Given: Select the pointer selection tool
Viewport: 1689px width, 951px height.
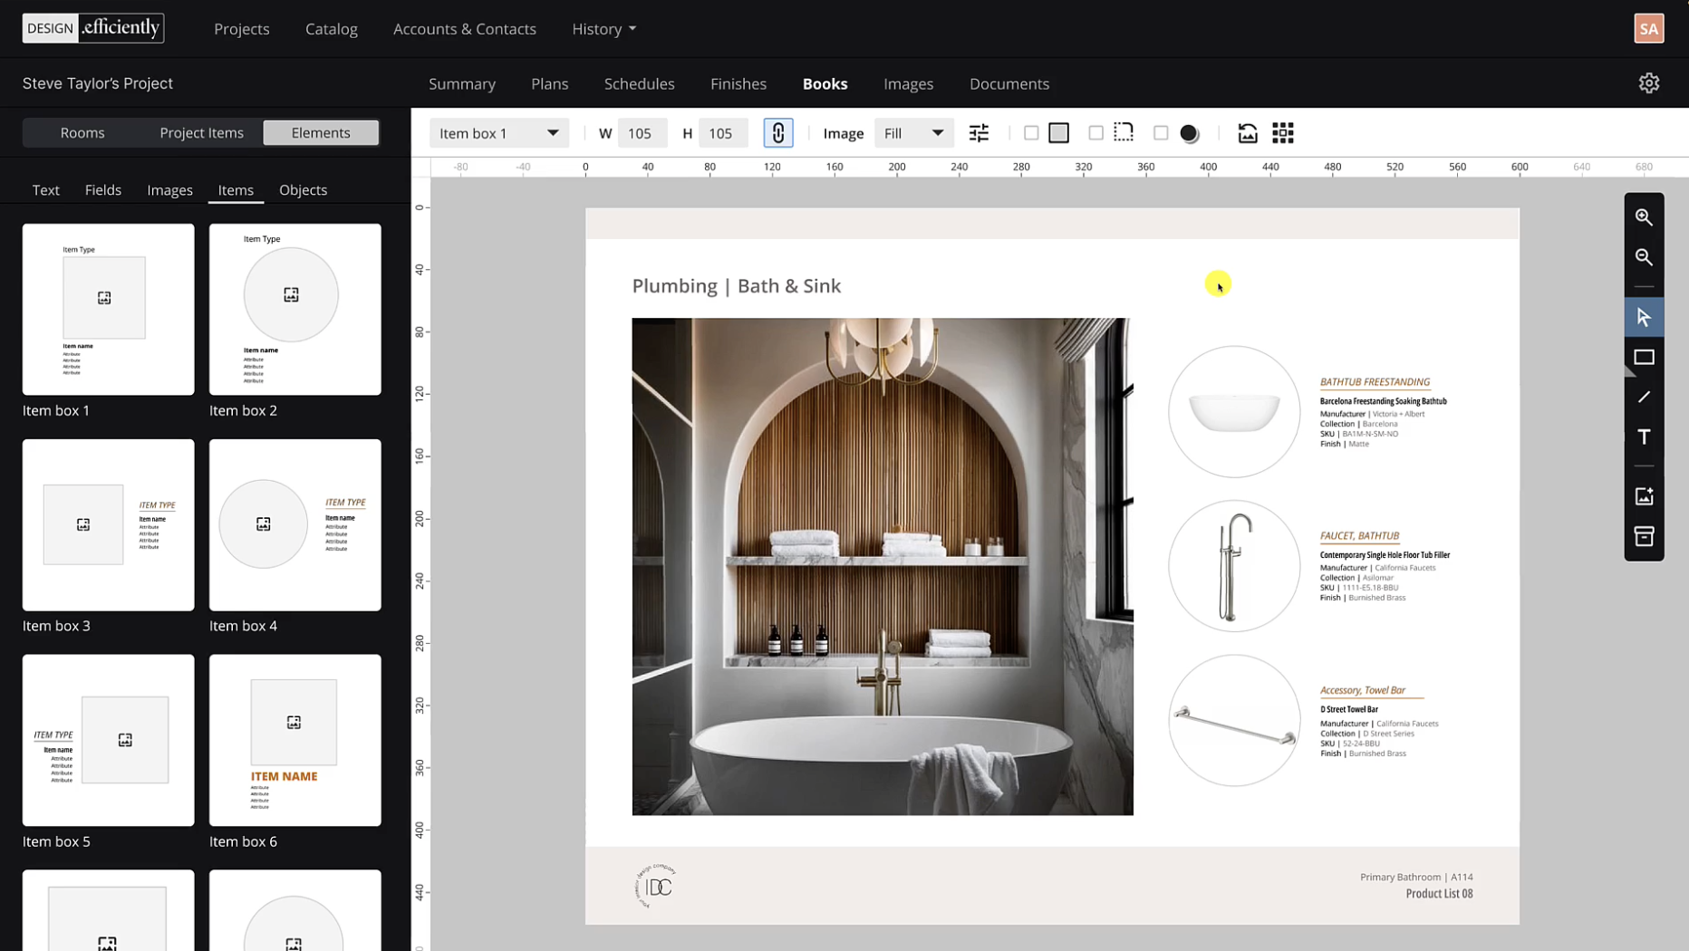Looking at the screenshot, I should click(1644, 317).
